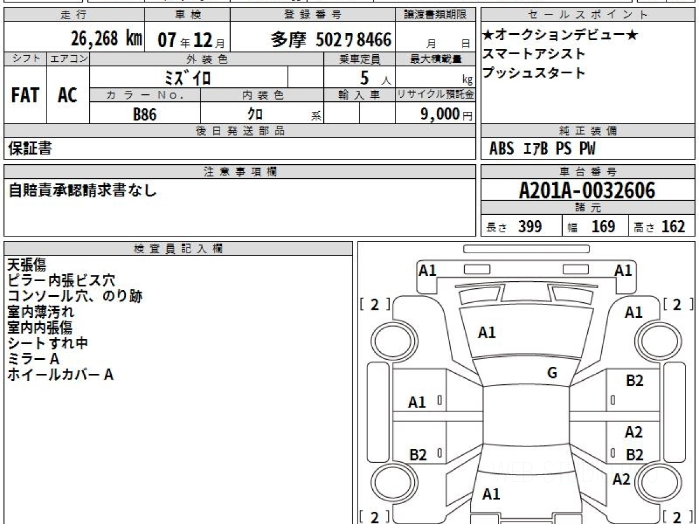
Task: Select the width value 169
Action: (x=603, y=226)
